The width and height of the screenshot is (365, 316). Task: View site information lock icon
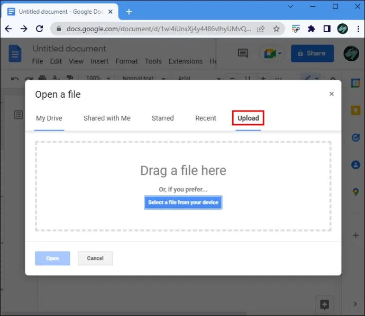click(x=59, y=29)
